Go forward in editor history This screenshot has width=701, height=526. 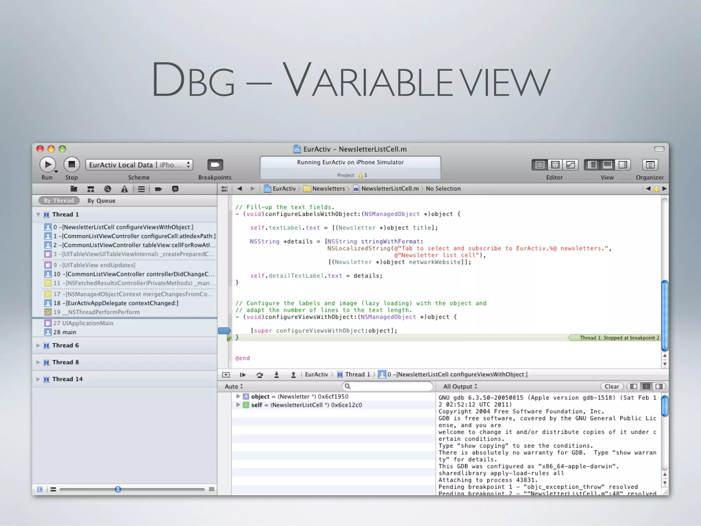tap(253, 189)
